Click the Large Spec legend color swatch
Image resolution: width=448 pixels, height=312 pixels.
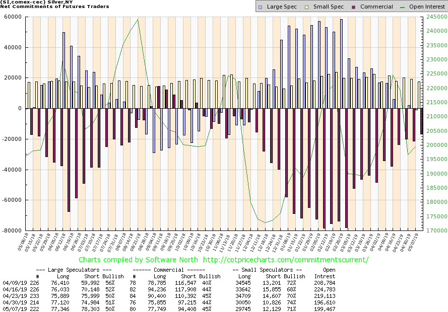coord(260,7)
